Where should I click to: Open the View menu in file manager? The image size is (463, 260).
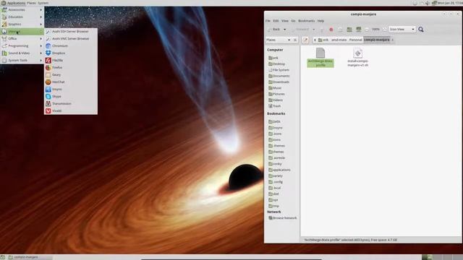285,21
